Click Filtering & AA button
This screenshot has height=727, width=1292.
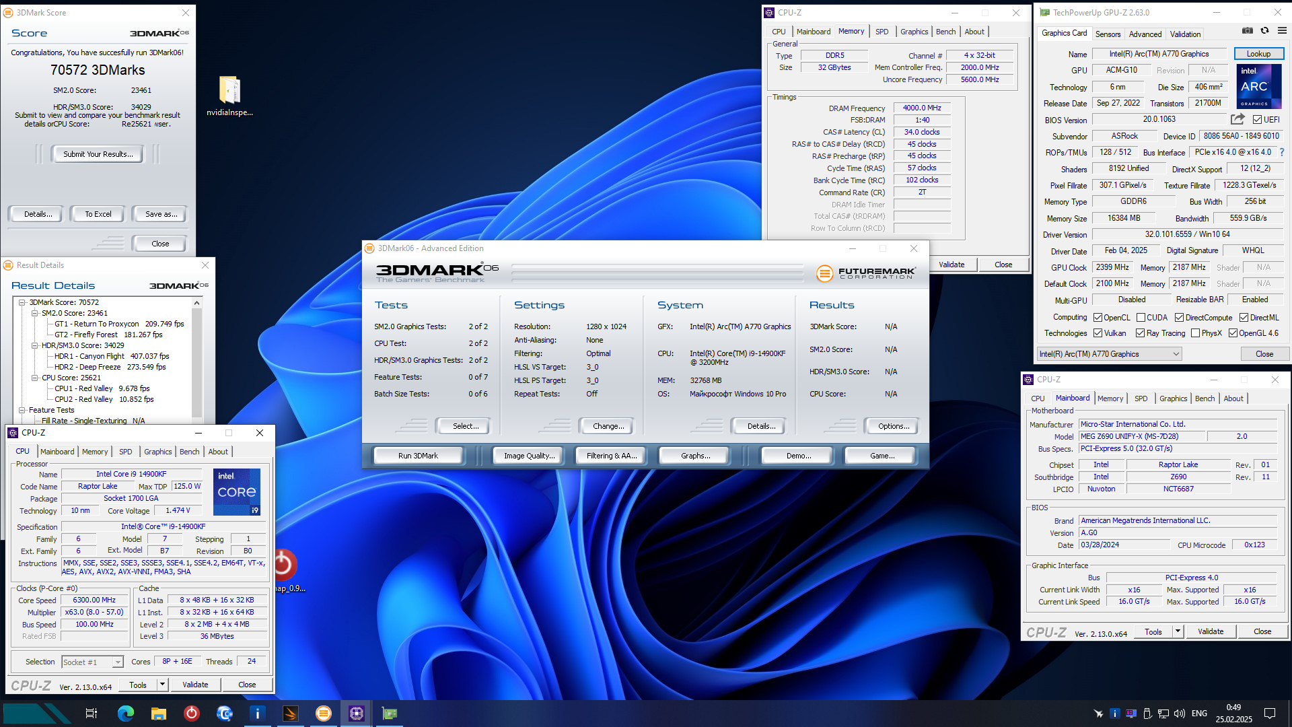(612, 456)
